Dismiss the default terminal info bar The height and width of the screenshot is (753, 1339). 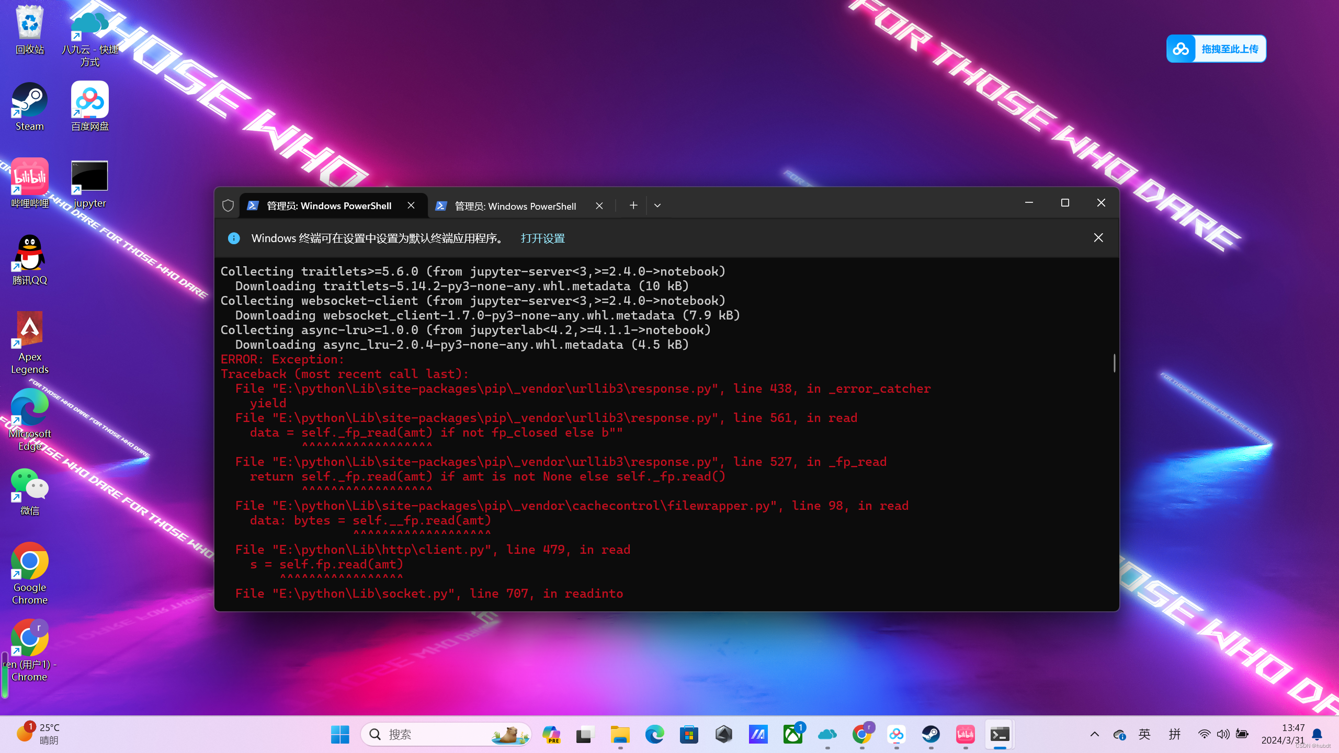coord(1098,238)
